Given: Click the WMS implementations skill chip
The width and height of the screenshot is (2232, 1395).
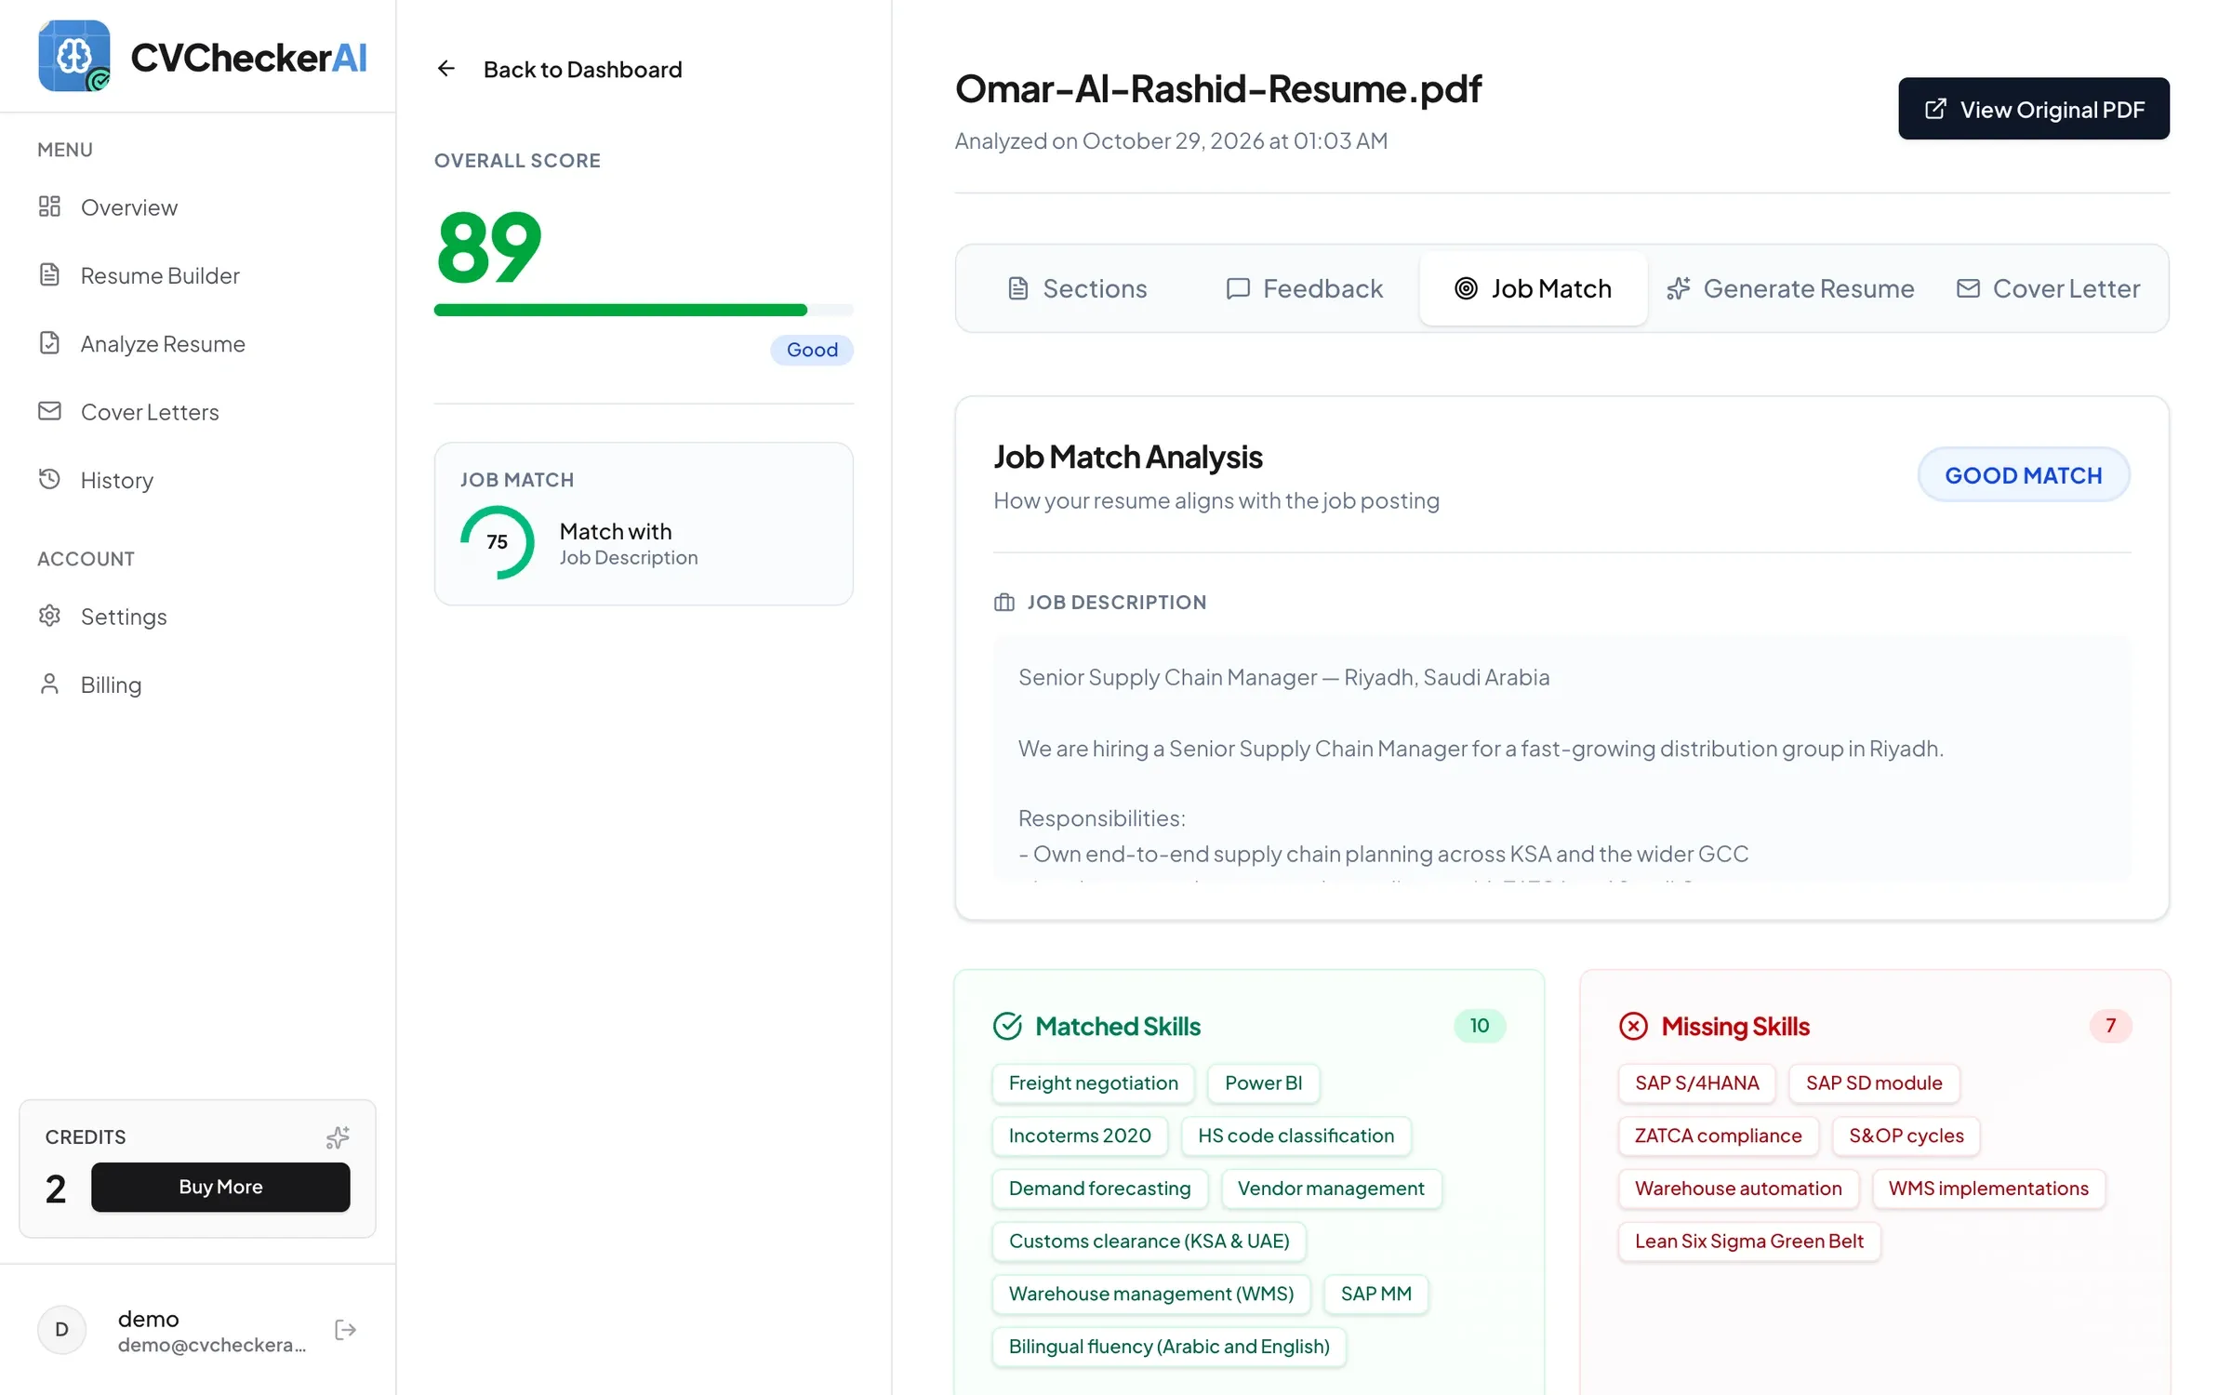Looking at the screenshot, I should [1988, 1188].
